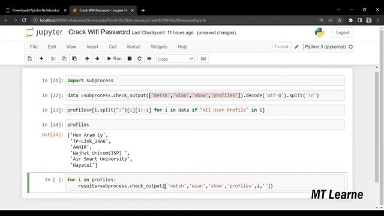Open the View menu
The height and width of the screenshot is (216, 384).
tap(71, 47)
